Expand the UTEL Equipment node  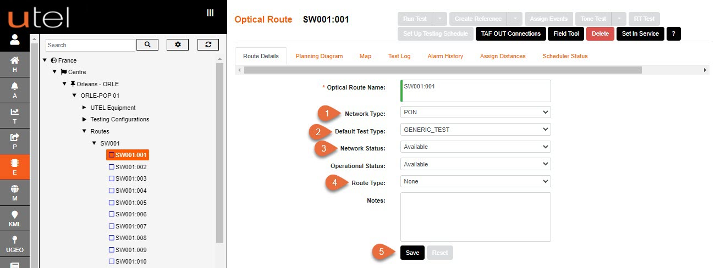tap(84, 108)
